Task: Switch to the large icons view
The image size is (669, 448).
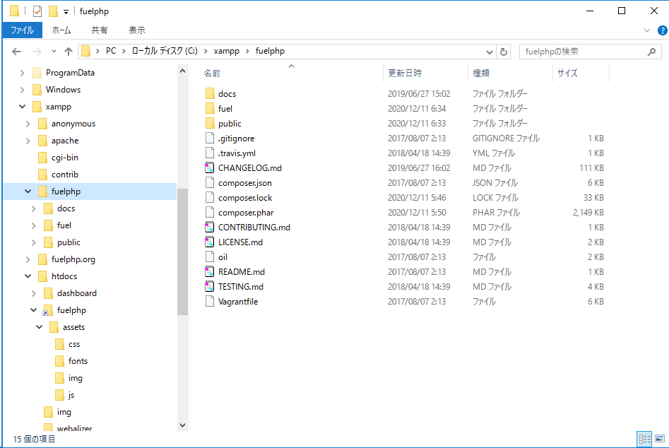Action: tap(660, 439)
